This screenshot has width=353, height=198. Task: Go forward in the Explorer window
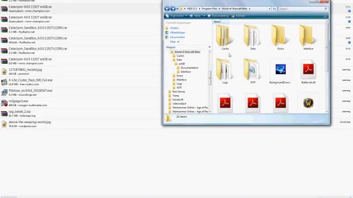173,9
